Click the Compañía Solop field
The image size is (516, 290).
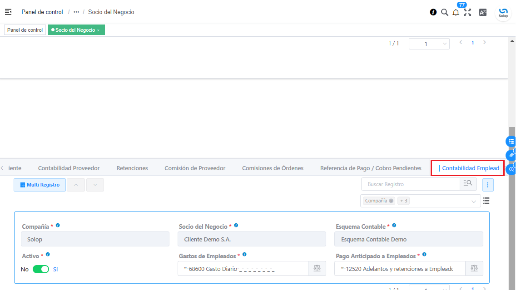point(95,239)
